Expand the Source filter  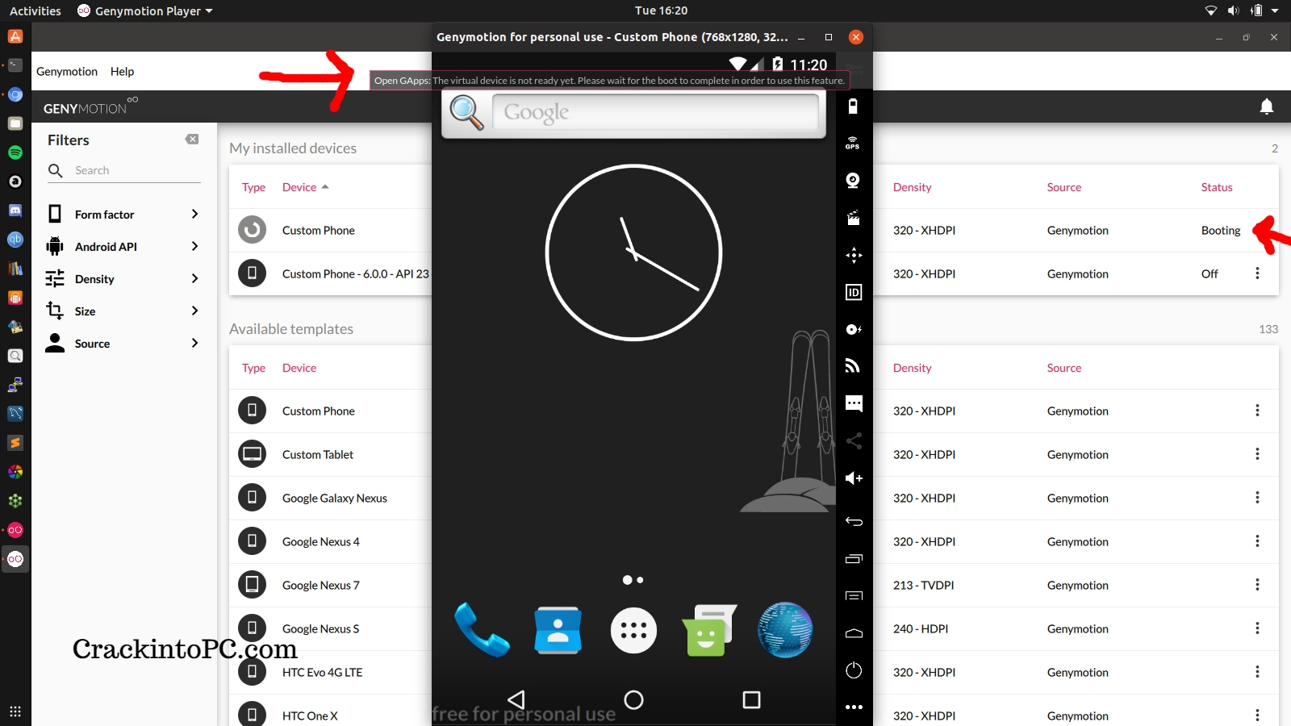tap(123, 344)
